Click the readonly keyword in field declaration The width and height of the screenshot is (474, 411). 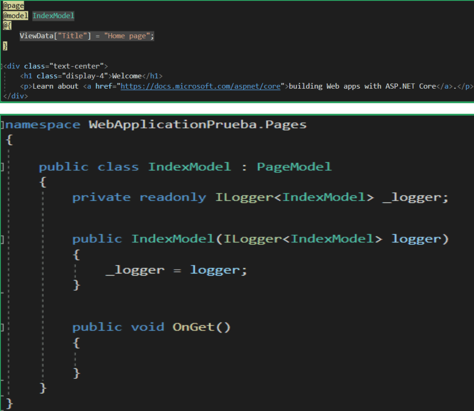(173, 197)
